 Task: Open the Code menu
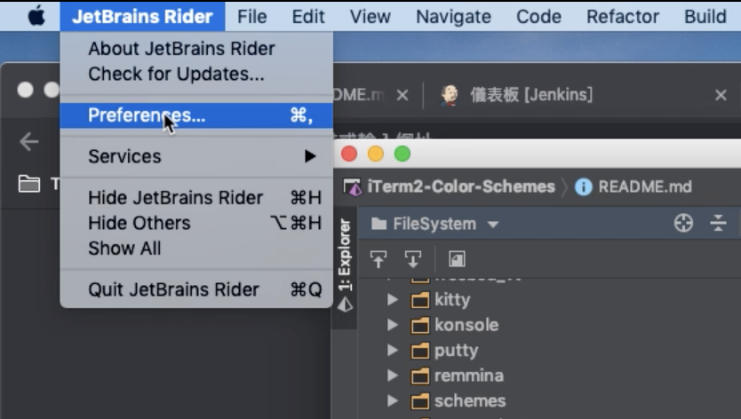click(538, 17)
